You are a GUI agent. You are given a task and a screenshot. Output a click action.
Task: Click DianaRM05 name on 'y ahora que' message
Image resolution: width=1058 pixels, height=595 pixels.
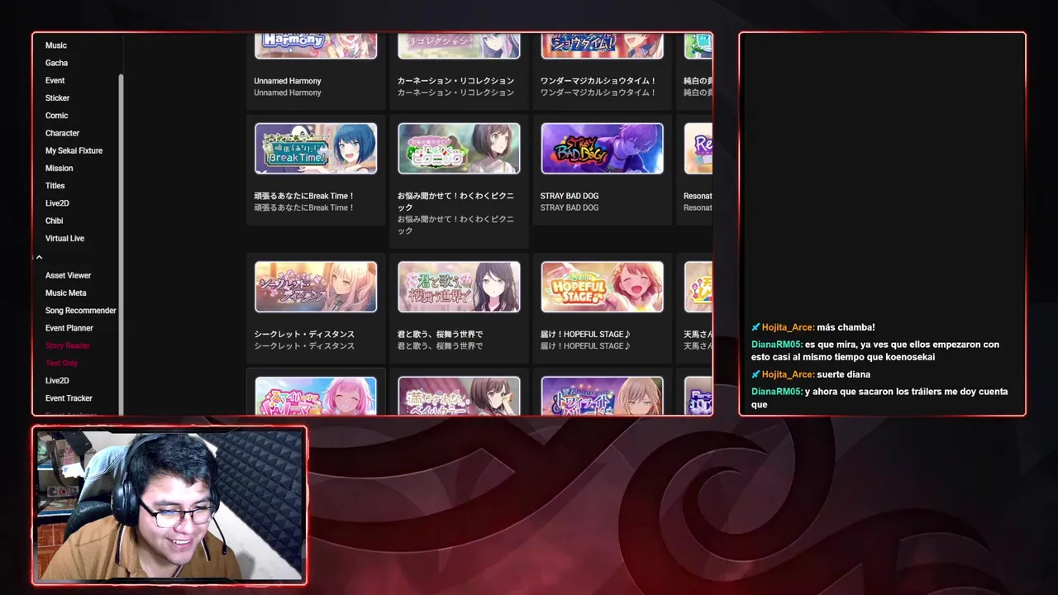tap(777, 392)
